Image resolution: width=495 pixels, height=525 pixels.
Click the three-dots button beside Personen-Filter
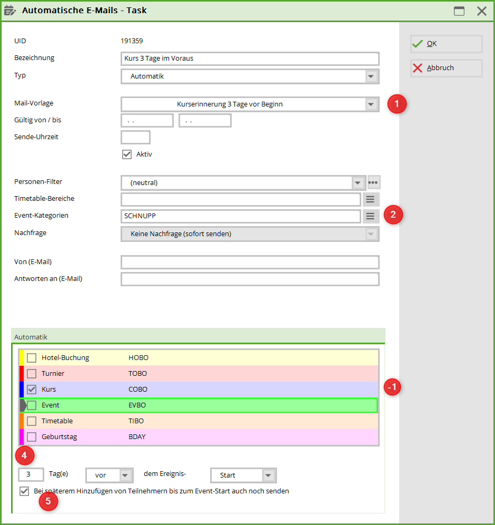click(x=373, y=183)
